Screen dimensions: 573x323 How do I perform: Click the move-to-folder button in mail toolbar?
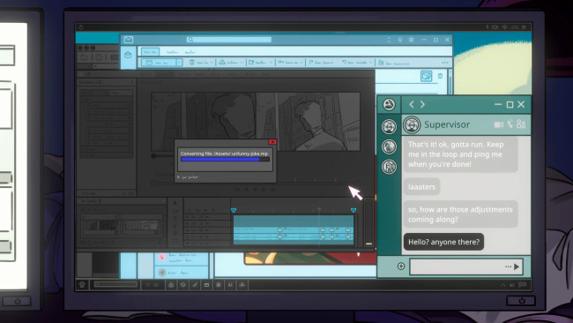[260, 63]
